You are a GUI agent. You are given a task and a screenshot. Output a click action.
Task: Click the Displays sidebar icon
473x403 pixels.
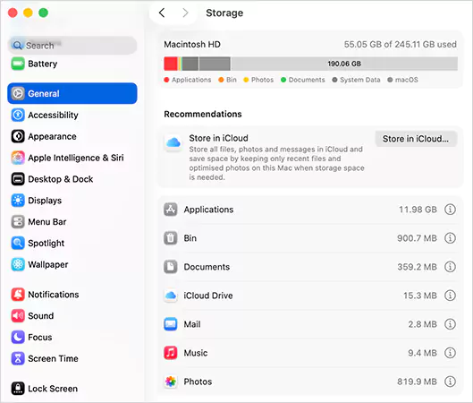point(18,201)
